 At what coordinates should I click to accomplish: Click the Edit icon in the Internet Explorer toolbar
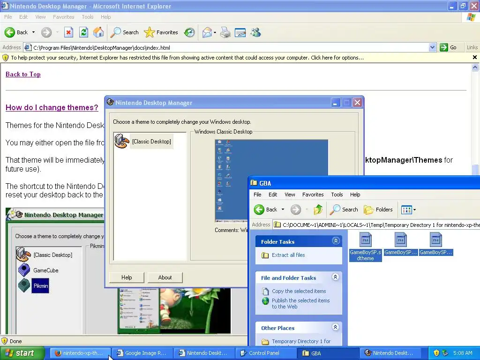[x=240, y=32]
